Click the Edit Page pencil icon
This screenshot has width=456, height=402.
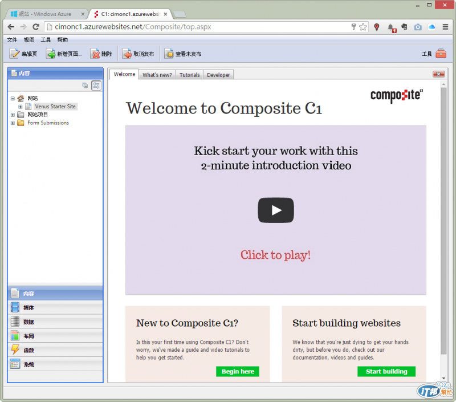pos(14,54)
